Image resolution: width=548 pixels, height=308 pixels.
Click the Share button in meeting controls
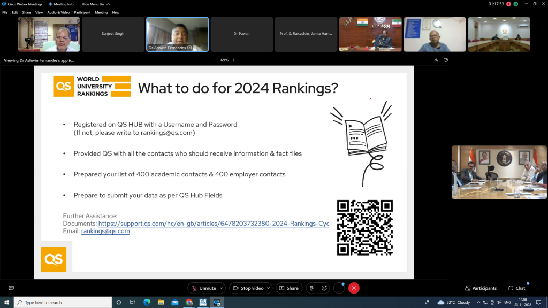pyautogui.click(x=289, y=288)
